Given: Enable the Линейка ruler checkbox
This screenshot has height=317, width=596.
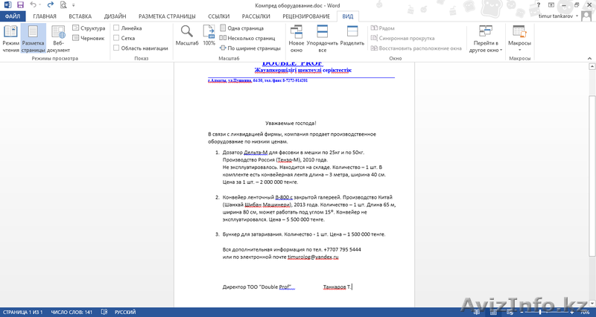Looking at the screenshot, I should coord(116,28).
